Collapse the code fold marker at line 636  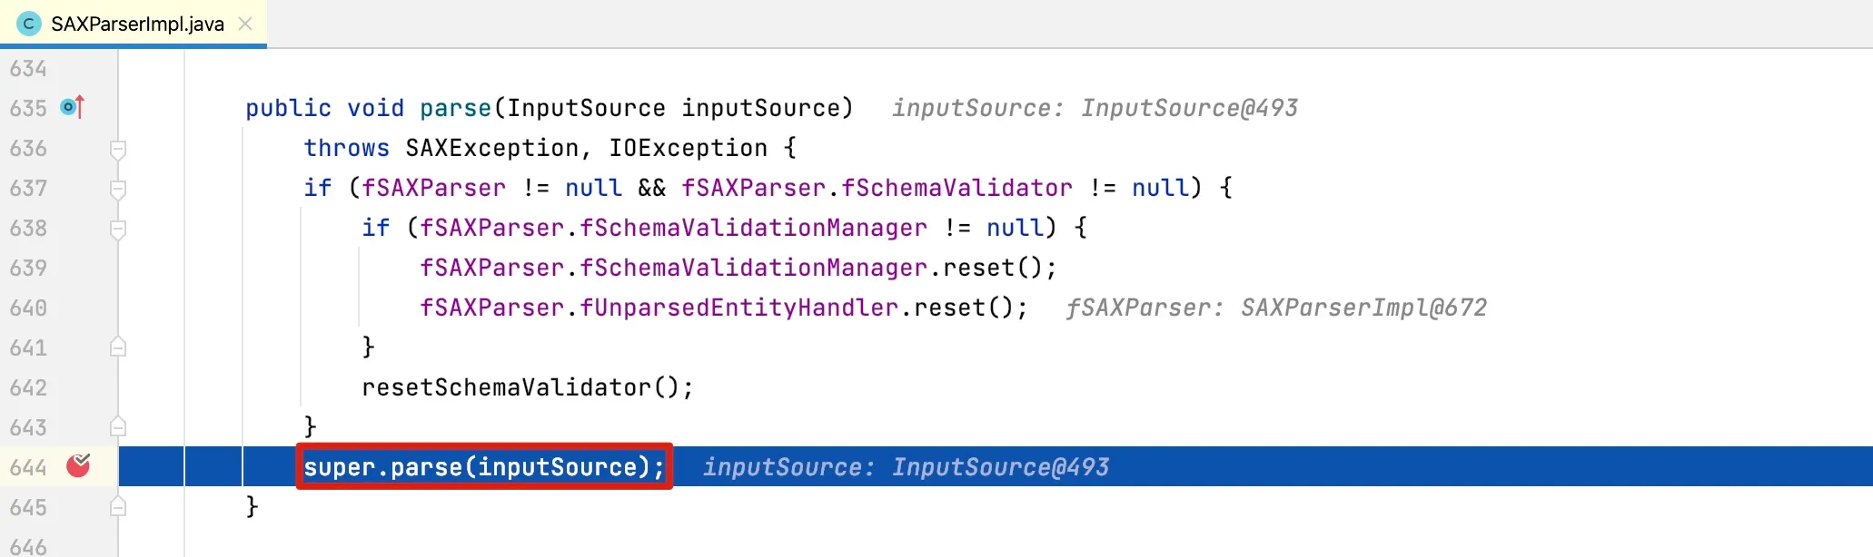click(x=118, y=149)
